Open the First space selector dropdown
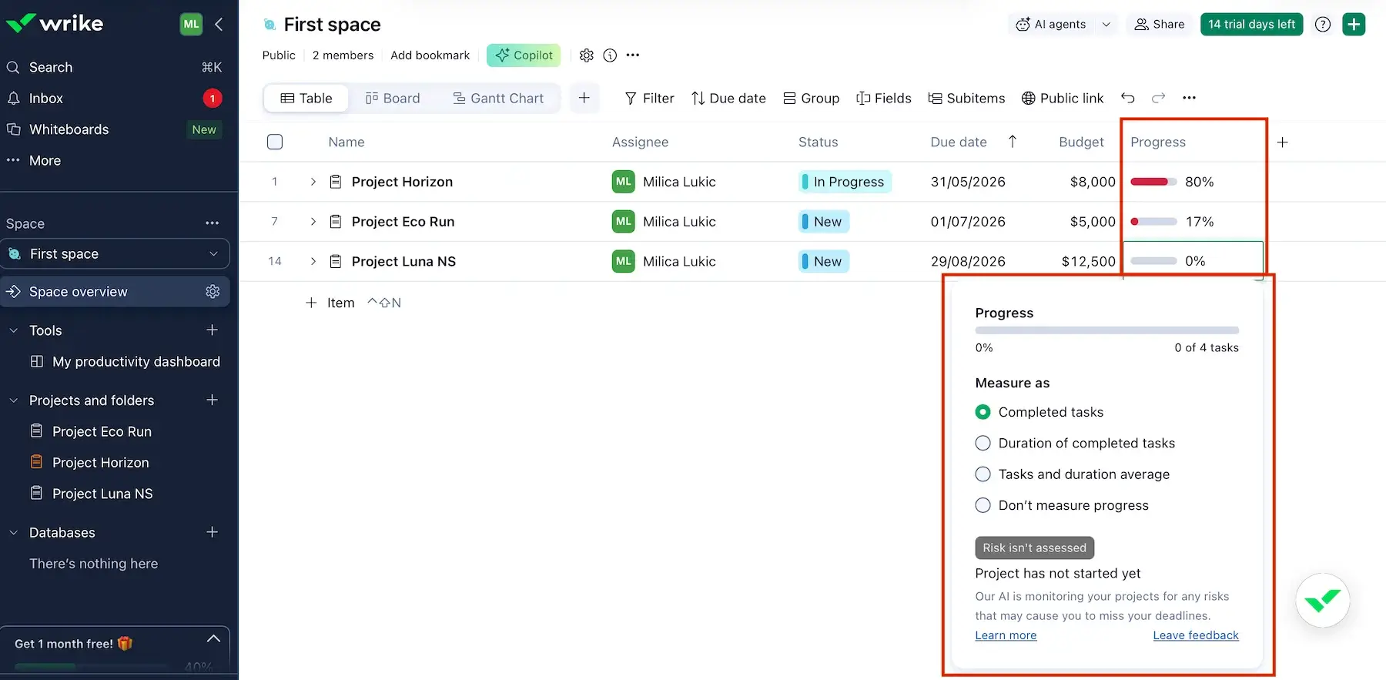1386x680 pixels. click(x=115, y=254)
